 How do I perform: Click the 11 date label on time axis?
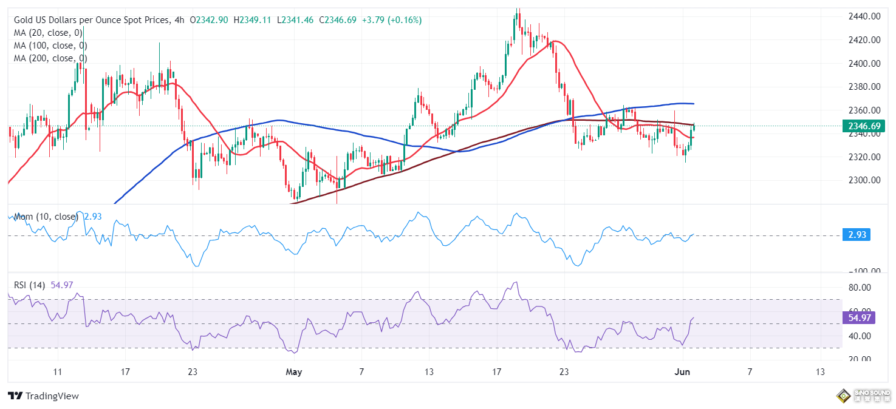point(58,371)
